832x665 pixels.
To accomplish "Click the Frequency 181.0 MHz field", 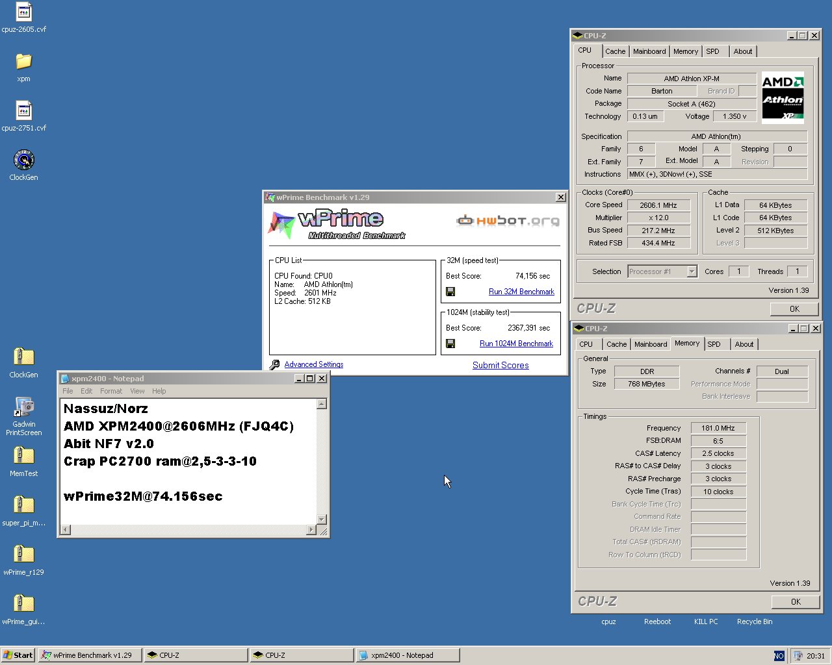I will (718, 429).
